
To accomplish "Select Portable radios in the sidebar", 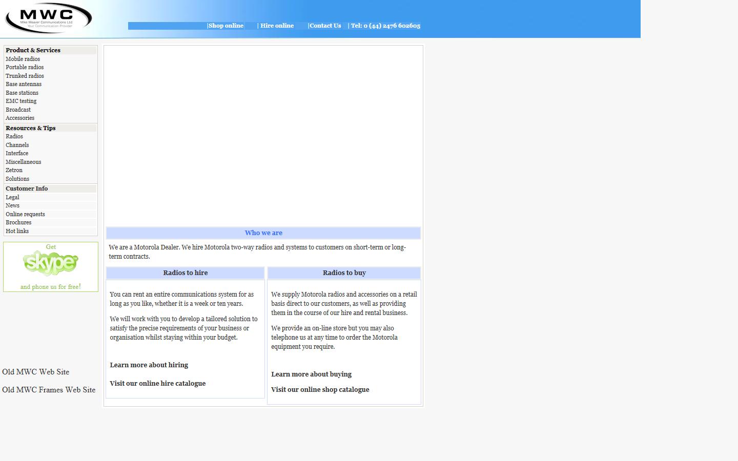I will coord(24,67).
